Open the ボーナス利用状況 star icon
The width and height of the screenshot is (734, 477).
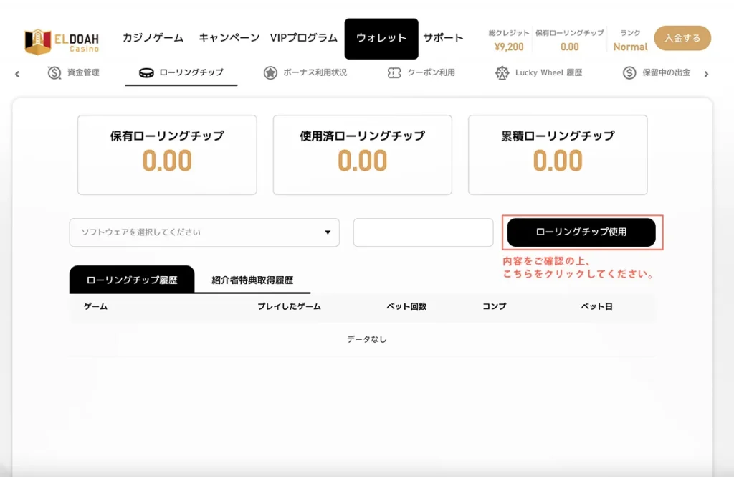270,73
